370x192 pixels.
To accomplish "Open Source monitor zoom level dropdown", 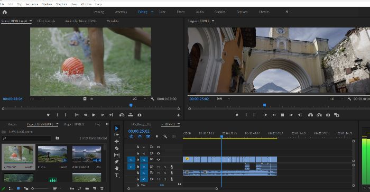I will coord(37,99).
